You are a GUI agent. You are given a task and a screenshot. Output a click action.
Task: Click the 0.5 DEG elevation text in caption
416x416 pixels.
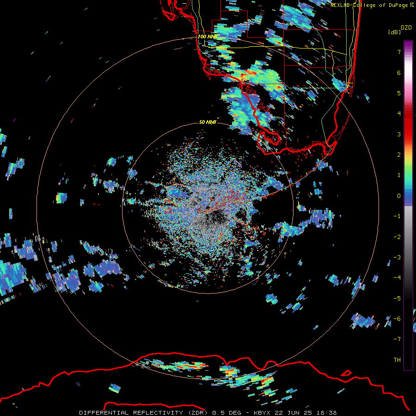click(227, 413)
